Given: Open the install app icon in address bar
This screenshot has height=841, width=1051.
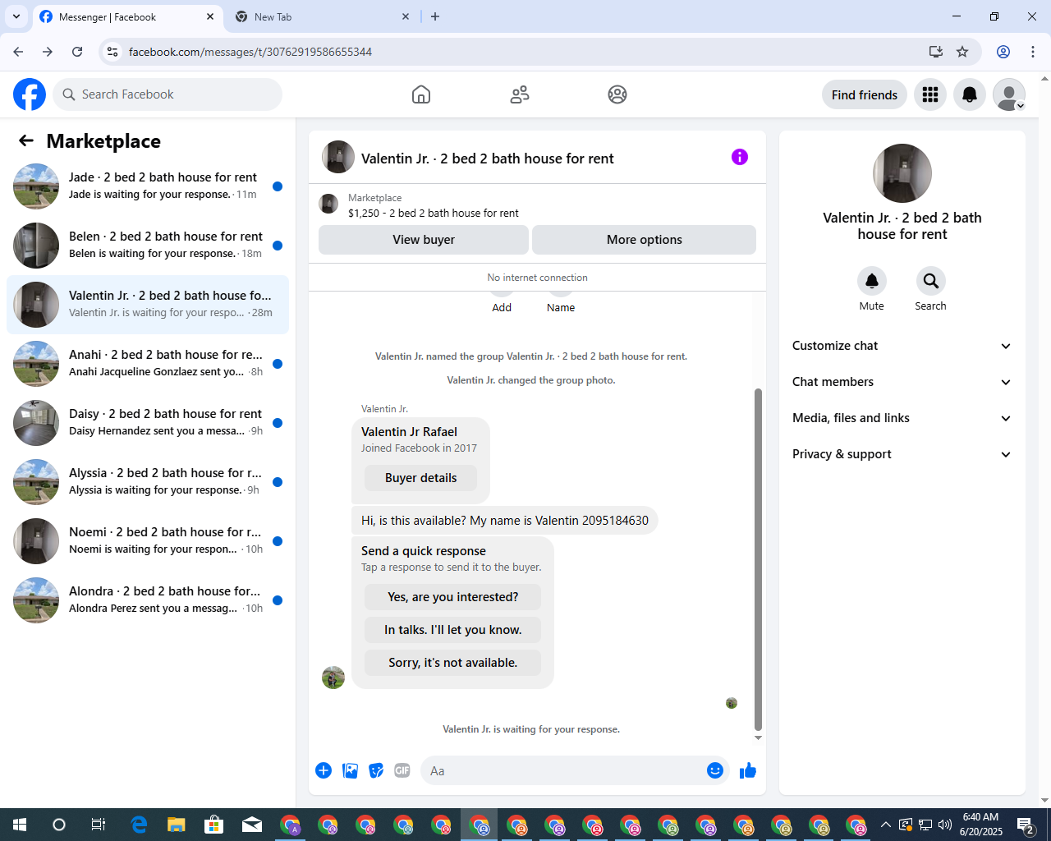Looking at the screenshot, I should (936, 52).
